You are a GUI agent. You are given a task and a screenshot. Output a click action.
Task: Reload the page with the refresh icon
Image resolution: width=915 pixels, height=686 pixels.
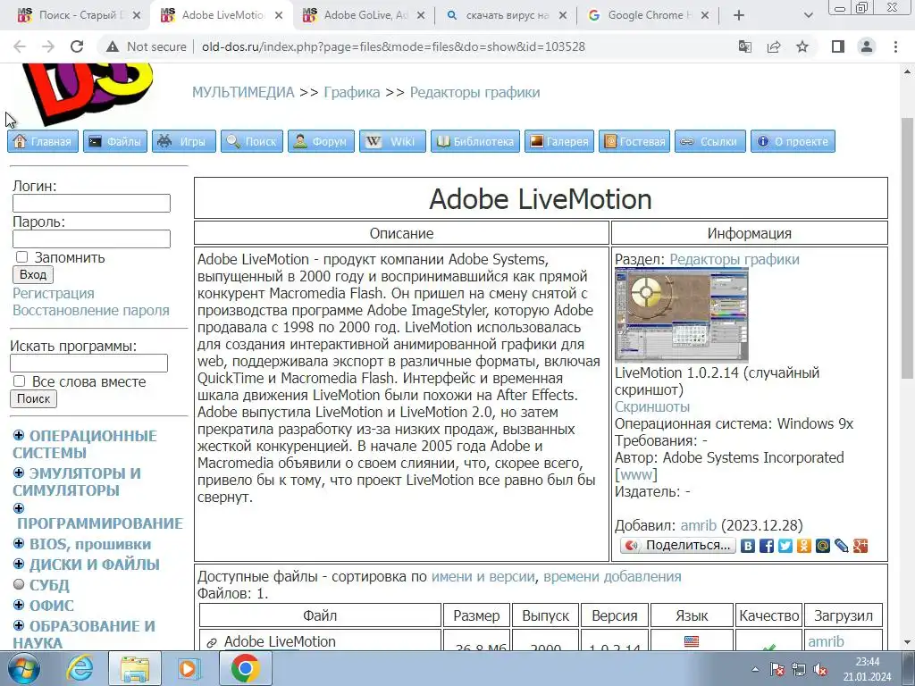pyautogui.click(x=77, y=46)
